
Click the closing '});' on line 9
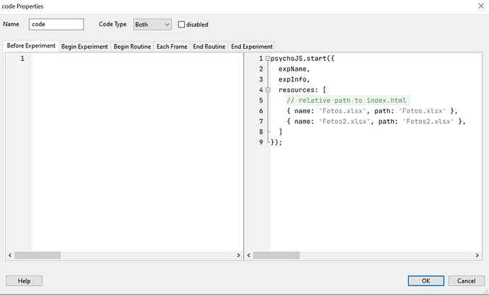pyautogui.click(x=276, y=142)
